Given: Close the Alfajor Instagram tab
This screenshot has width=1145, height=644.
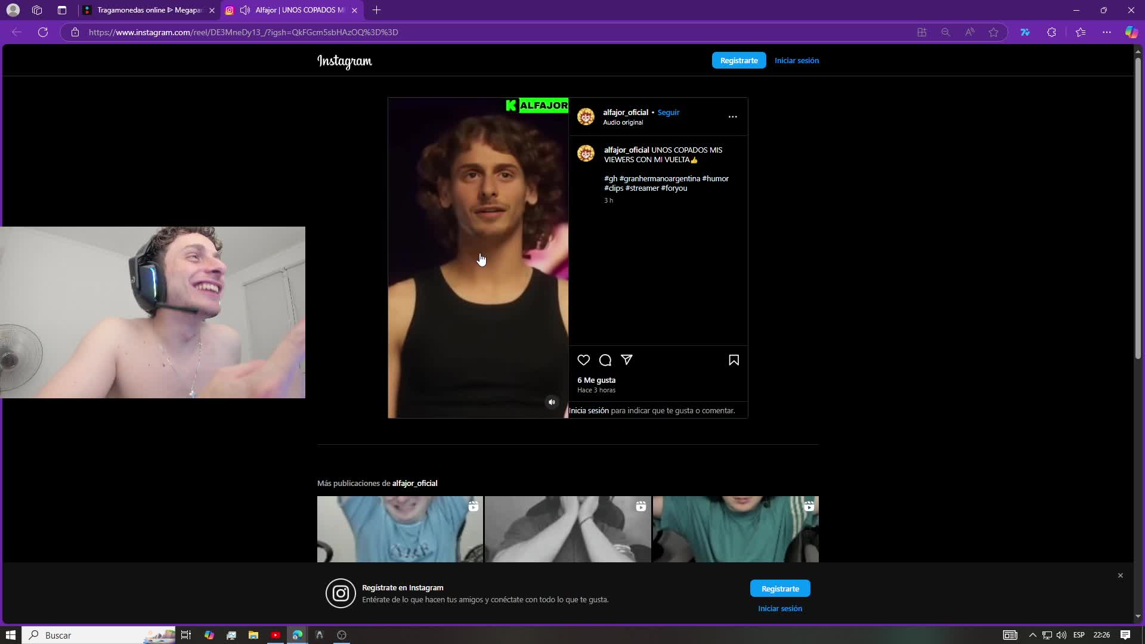Looking at the screenshot, I should pos(354,10).
